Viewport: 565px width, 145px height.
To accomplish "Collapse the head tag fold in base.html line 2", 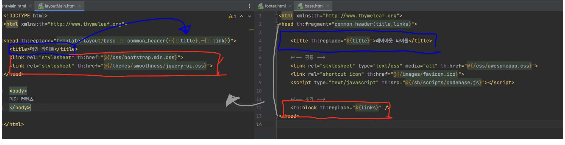I will pyautogui.click(x=276, y=24).
